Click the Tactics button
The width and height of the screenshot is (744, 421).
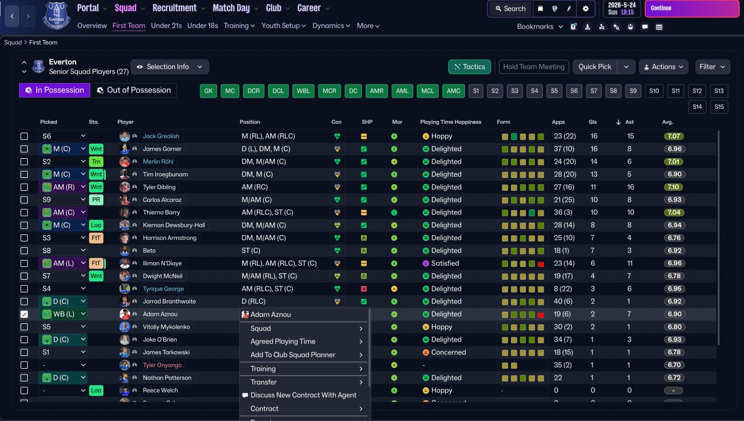click(469, 67)
